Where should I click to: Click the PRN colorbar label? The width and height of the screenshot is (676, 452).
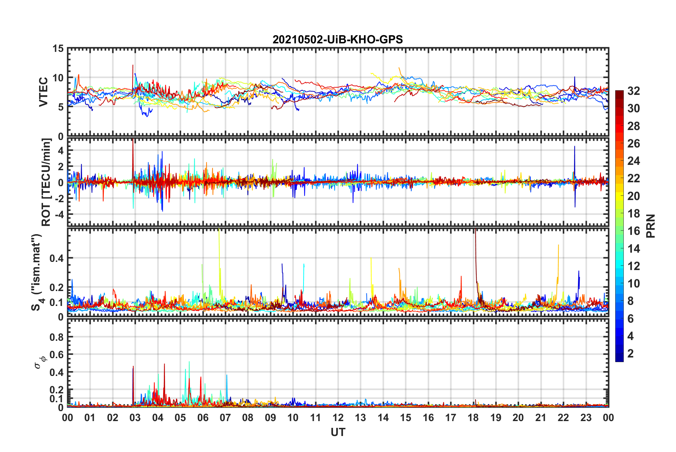651,226
